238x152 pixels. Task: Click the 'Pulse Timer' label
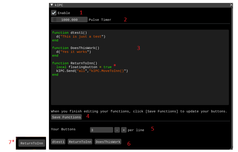[x=100, y=20]
